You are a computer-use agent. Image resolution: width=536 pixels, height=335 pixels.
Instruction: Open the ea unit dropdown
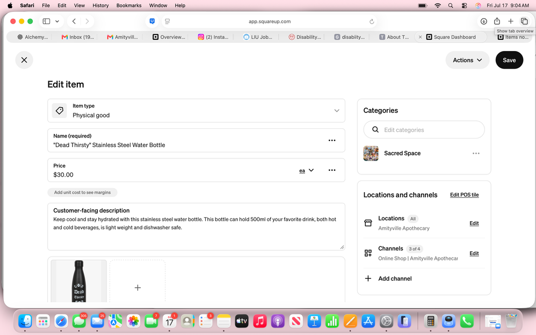pyautogui.click(x=307, y=171)
